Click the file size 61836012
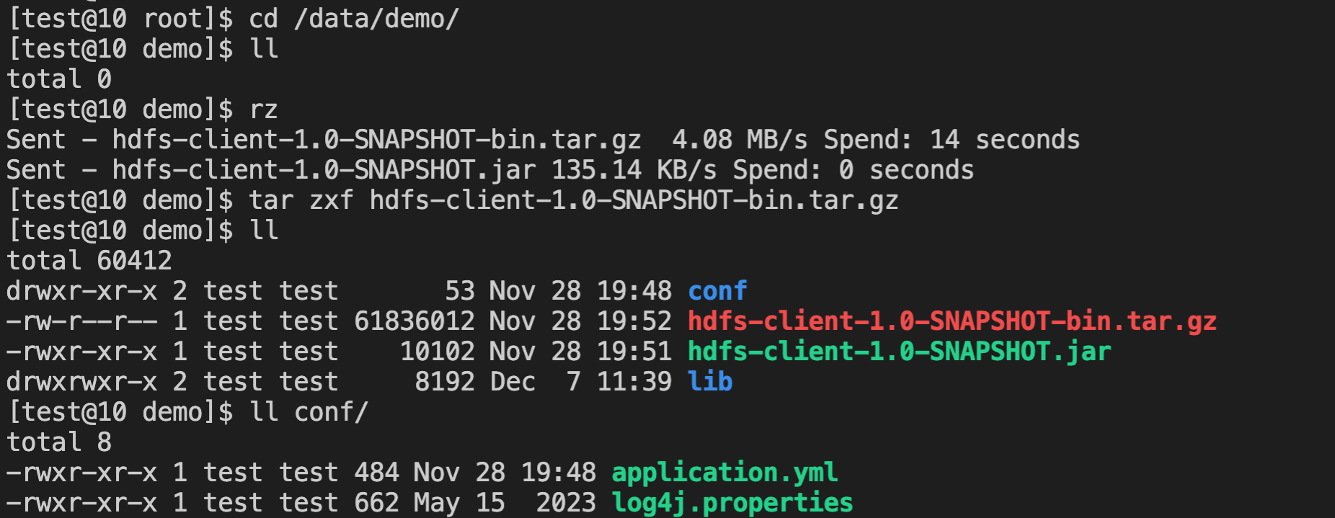Image resolution: width=1335 pixels, height=518 pixels. 414,321
